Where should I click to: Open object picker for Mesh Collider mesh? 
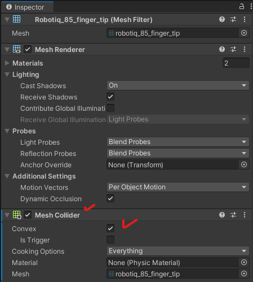[244, 274]
